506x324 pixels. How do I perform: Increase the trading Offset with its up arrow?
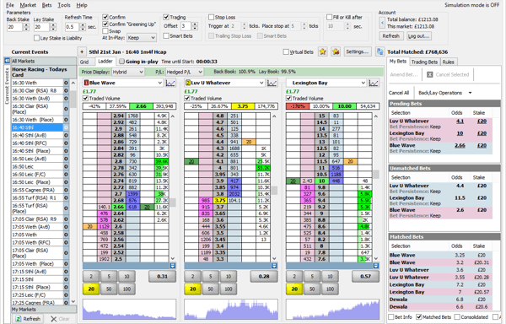click(x=195, y=24)
